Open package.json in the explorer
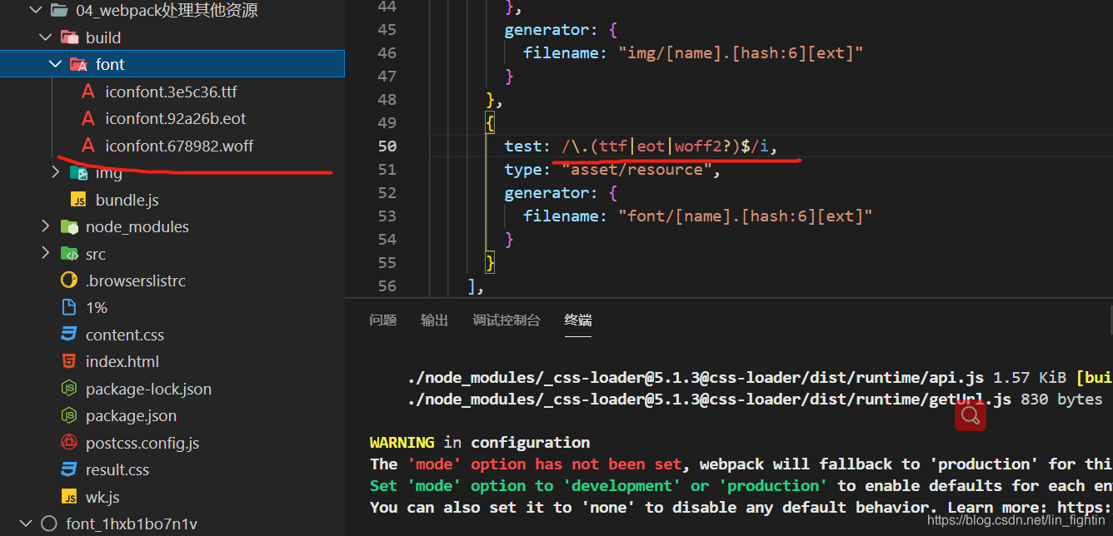Screen dimensions: 1113x536 coord(131,415)
